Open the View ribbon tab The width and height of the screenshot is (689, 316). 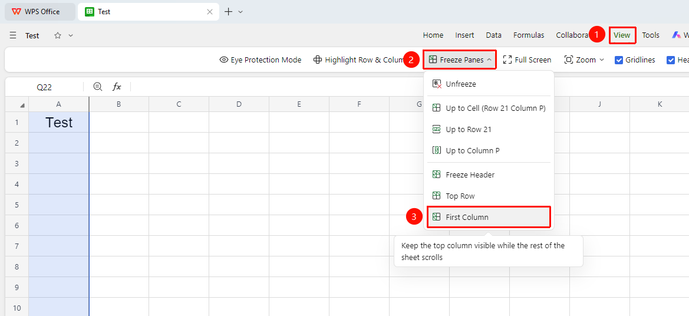pyautogui.click(x=622, y=35)
